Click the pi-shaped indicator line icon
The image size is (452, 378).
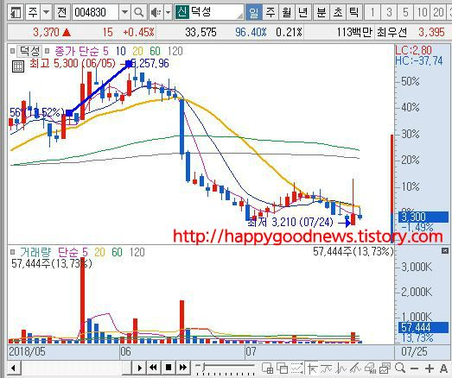(x=327, y=369)
